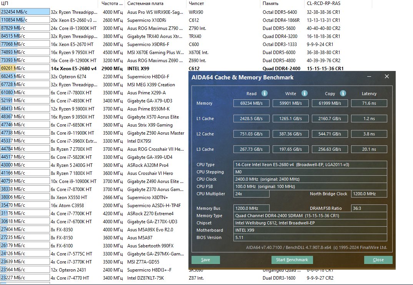This screenshot has width=413, height=285.
Task: Click the CPU Type field value
Action: click(310, 165)
